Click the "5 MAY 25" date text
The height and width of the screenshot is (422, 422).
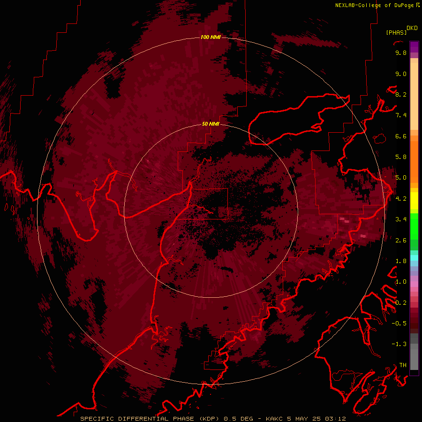click(304, 419)
